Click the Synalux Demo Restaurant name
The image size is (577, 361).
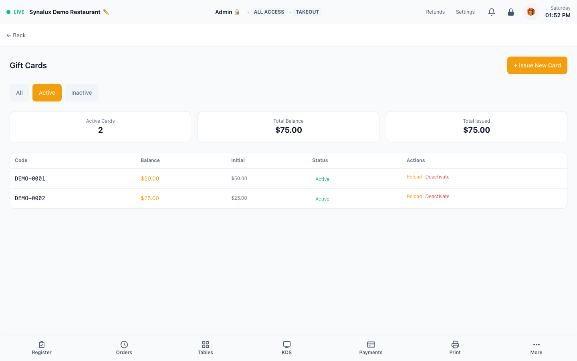tap(65, 12)
